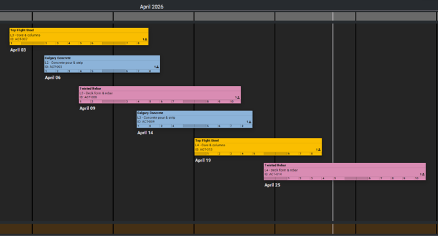
Task: Click the ID: ACT-013 text
Action: point(204,150)
